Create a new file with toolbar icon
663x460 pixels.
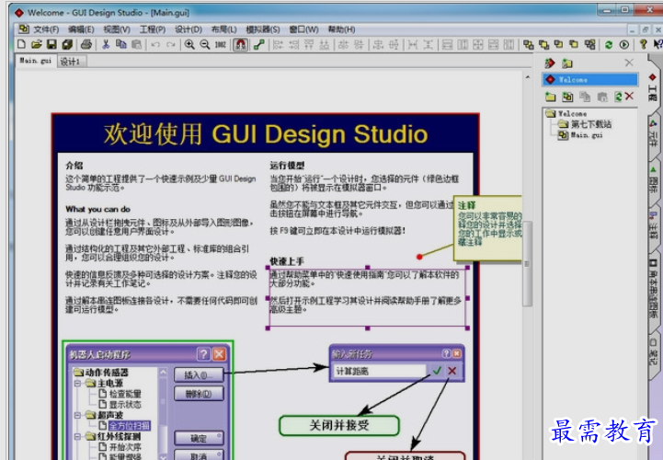pyautogui.click(x=21, y=44)
